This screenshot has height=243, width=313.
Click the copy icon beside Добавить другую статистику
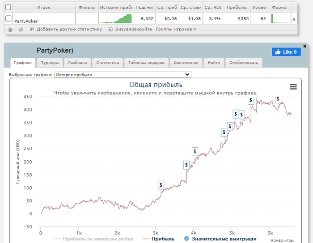pyautogui.click(x=32, y=29)
